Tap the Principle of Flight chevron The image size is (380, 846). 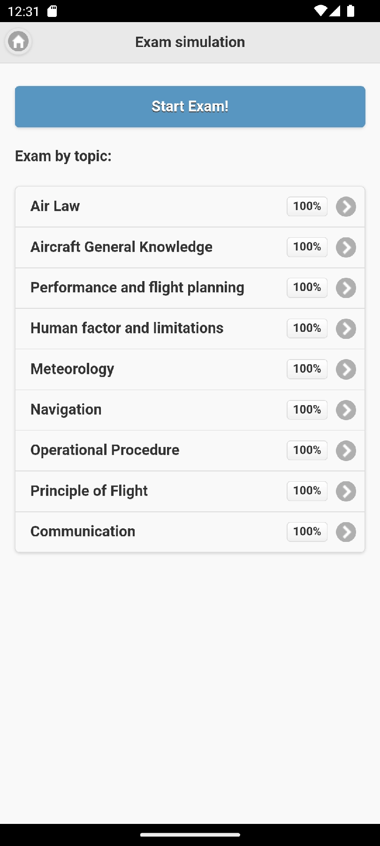[x=346, y=492]
